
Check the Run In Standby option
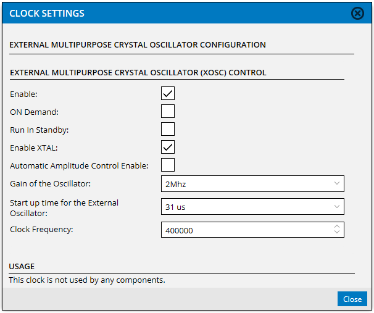click(x=168, y=129)
